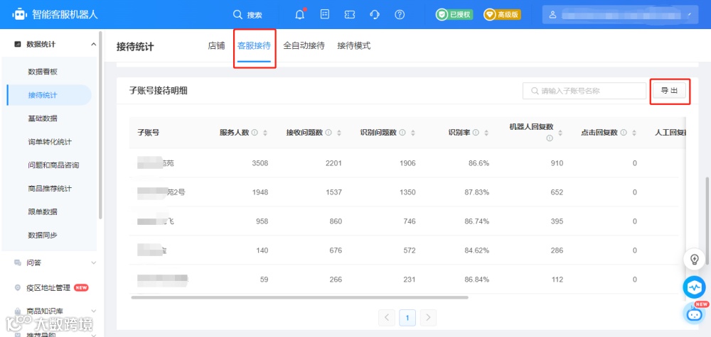Image resolution: width=711 pixels, height=337 pixels.
Task: Click the document list icon in header
Action: click(325, 14)
